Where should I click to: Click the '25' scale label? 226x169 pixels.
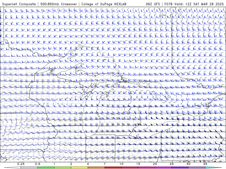coord(171,164)
